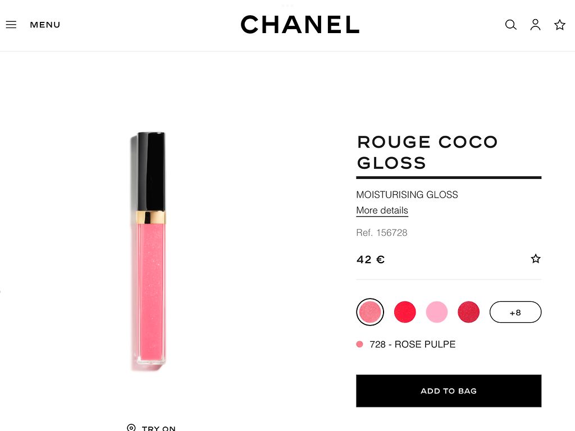Pick the light pink shade swatch

437,312
